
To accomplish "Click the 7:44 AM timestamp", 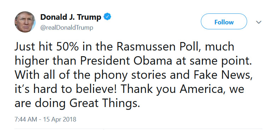I will (26, 119).
